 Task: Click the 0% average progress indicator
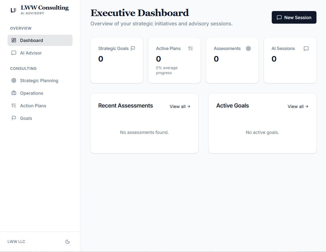pyautogui.click(x=167, y=70)
